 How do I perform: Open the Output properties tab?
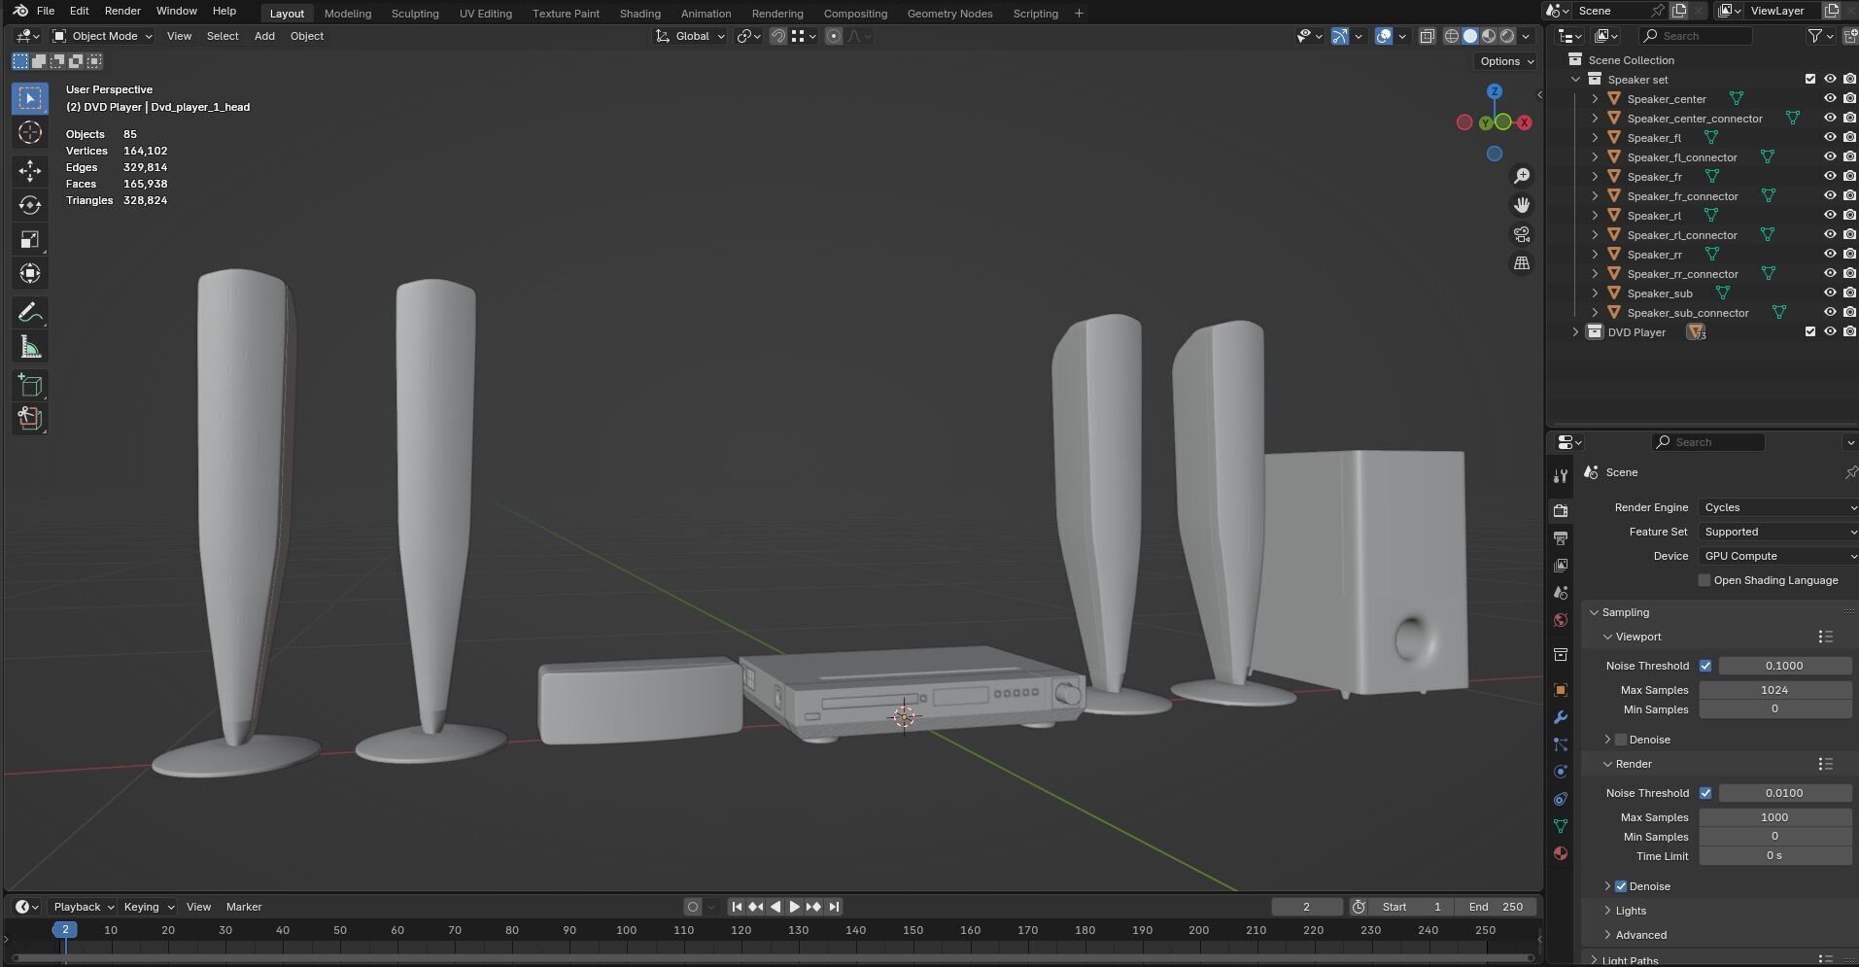point(1561,537)
